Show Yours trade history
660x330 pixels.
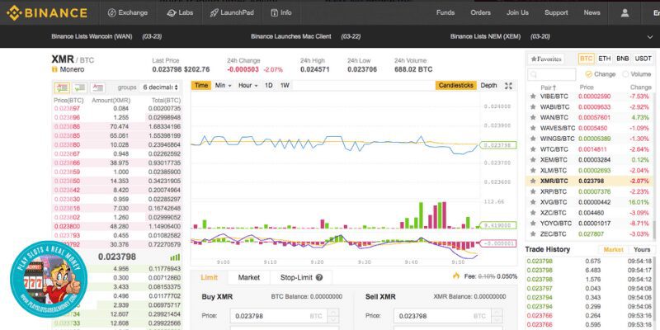point(642,250)
